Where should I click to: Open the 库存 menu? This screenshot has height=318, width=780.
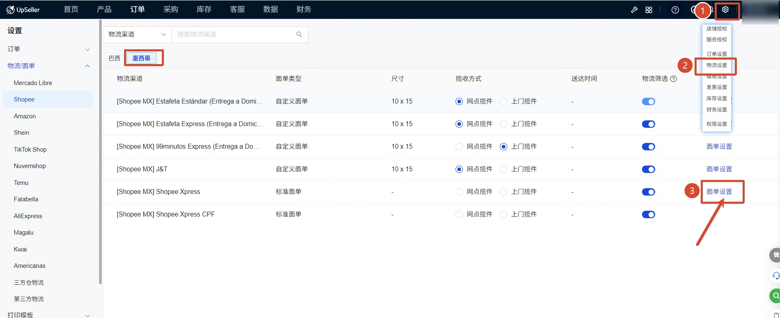click(x=204, y=9)
